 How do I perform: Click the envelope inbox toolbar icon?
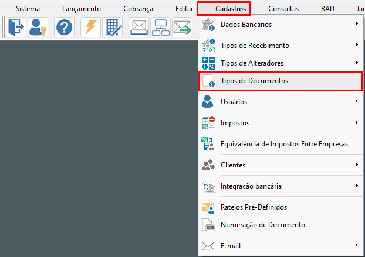tap(138, 27)
